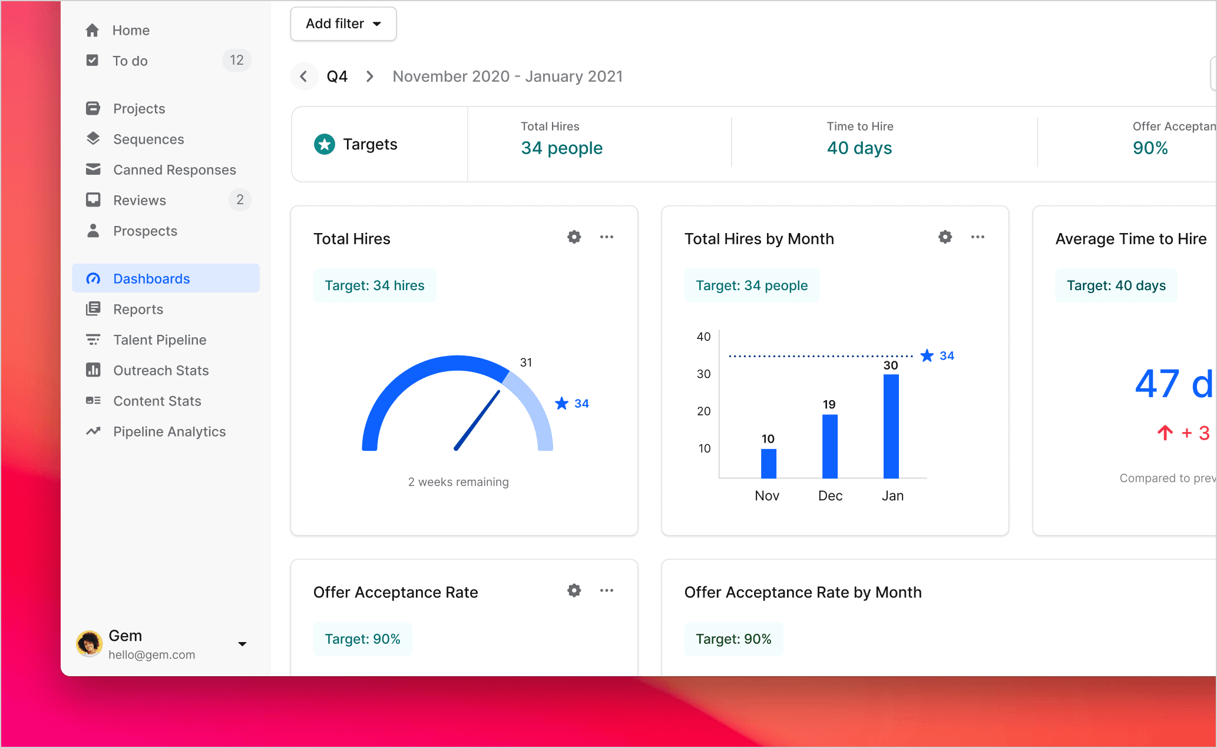Click the Total Hires gauge chart
The image size is (1217, 748).
click(x=458, y=406)
